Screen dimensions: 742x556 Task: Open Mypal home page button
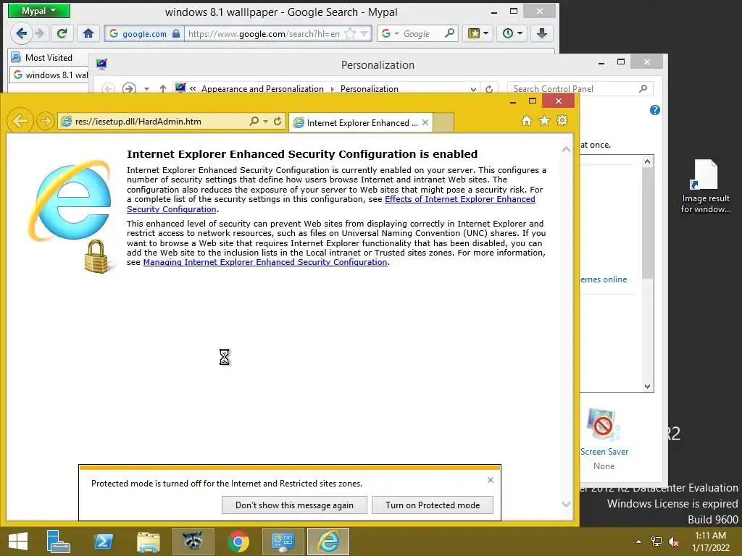click(x=88, y=33)
